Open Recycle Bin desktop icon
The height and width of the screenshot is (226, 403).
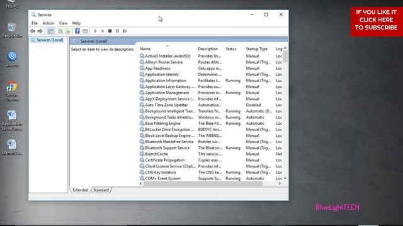click(x=12, y=30)
